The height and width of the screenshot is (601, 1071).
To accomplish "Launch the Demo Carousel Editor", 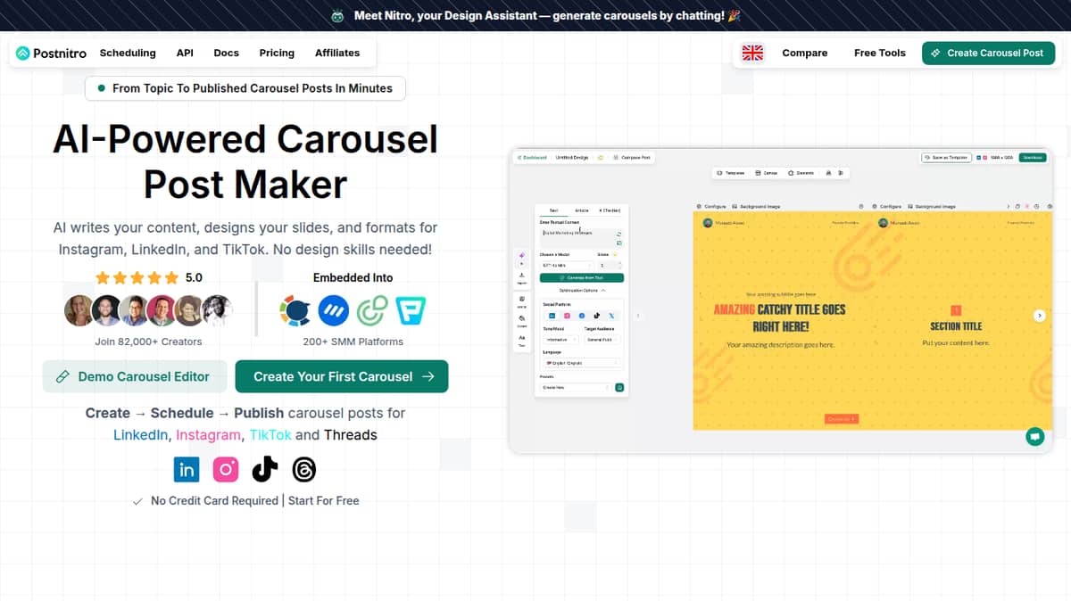I will [x=133, y=376].
